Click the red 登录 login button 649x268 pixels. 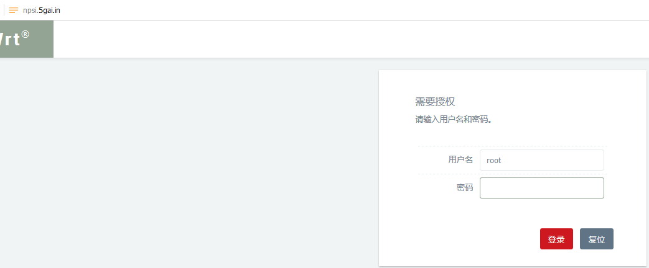tap(556, 239)
